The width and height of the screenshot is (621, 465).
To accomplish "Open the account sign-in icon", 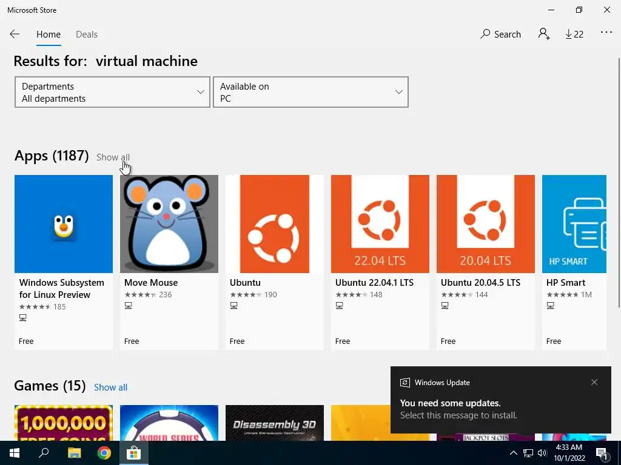I will (x=544, y=34).
